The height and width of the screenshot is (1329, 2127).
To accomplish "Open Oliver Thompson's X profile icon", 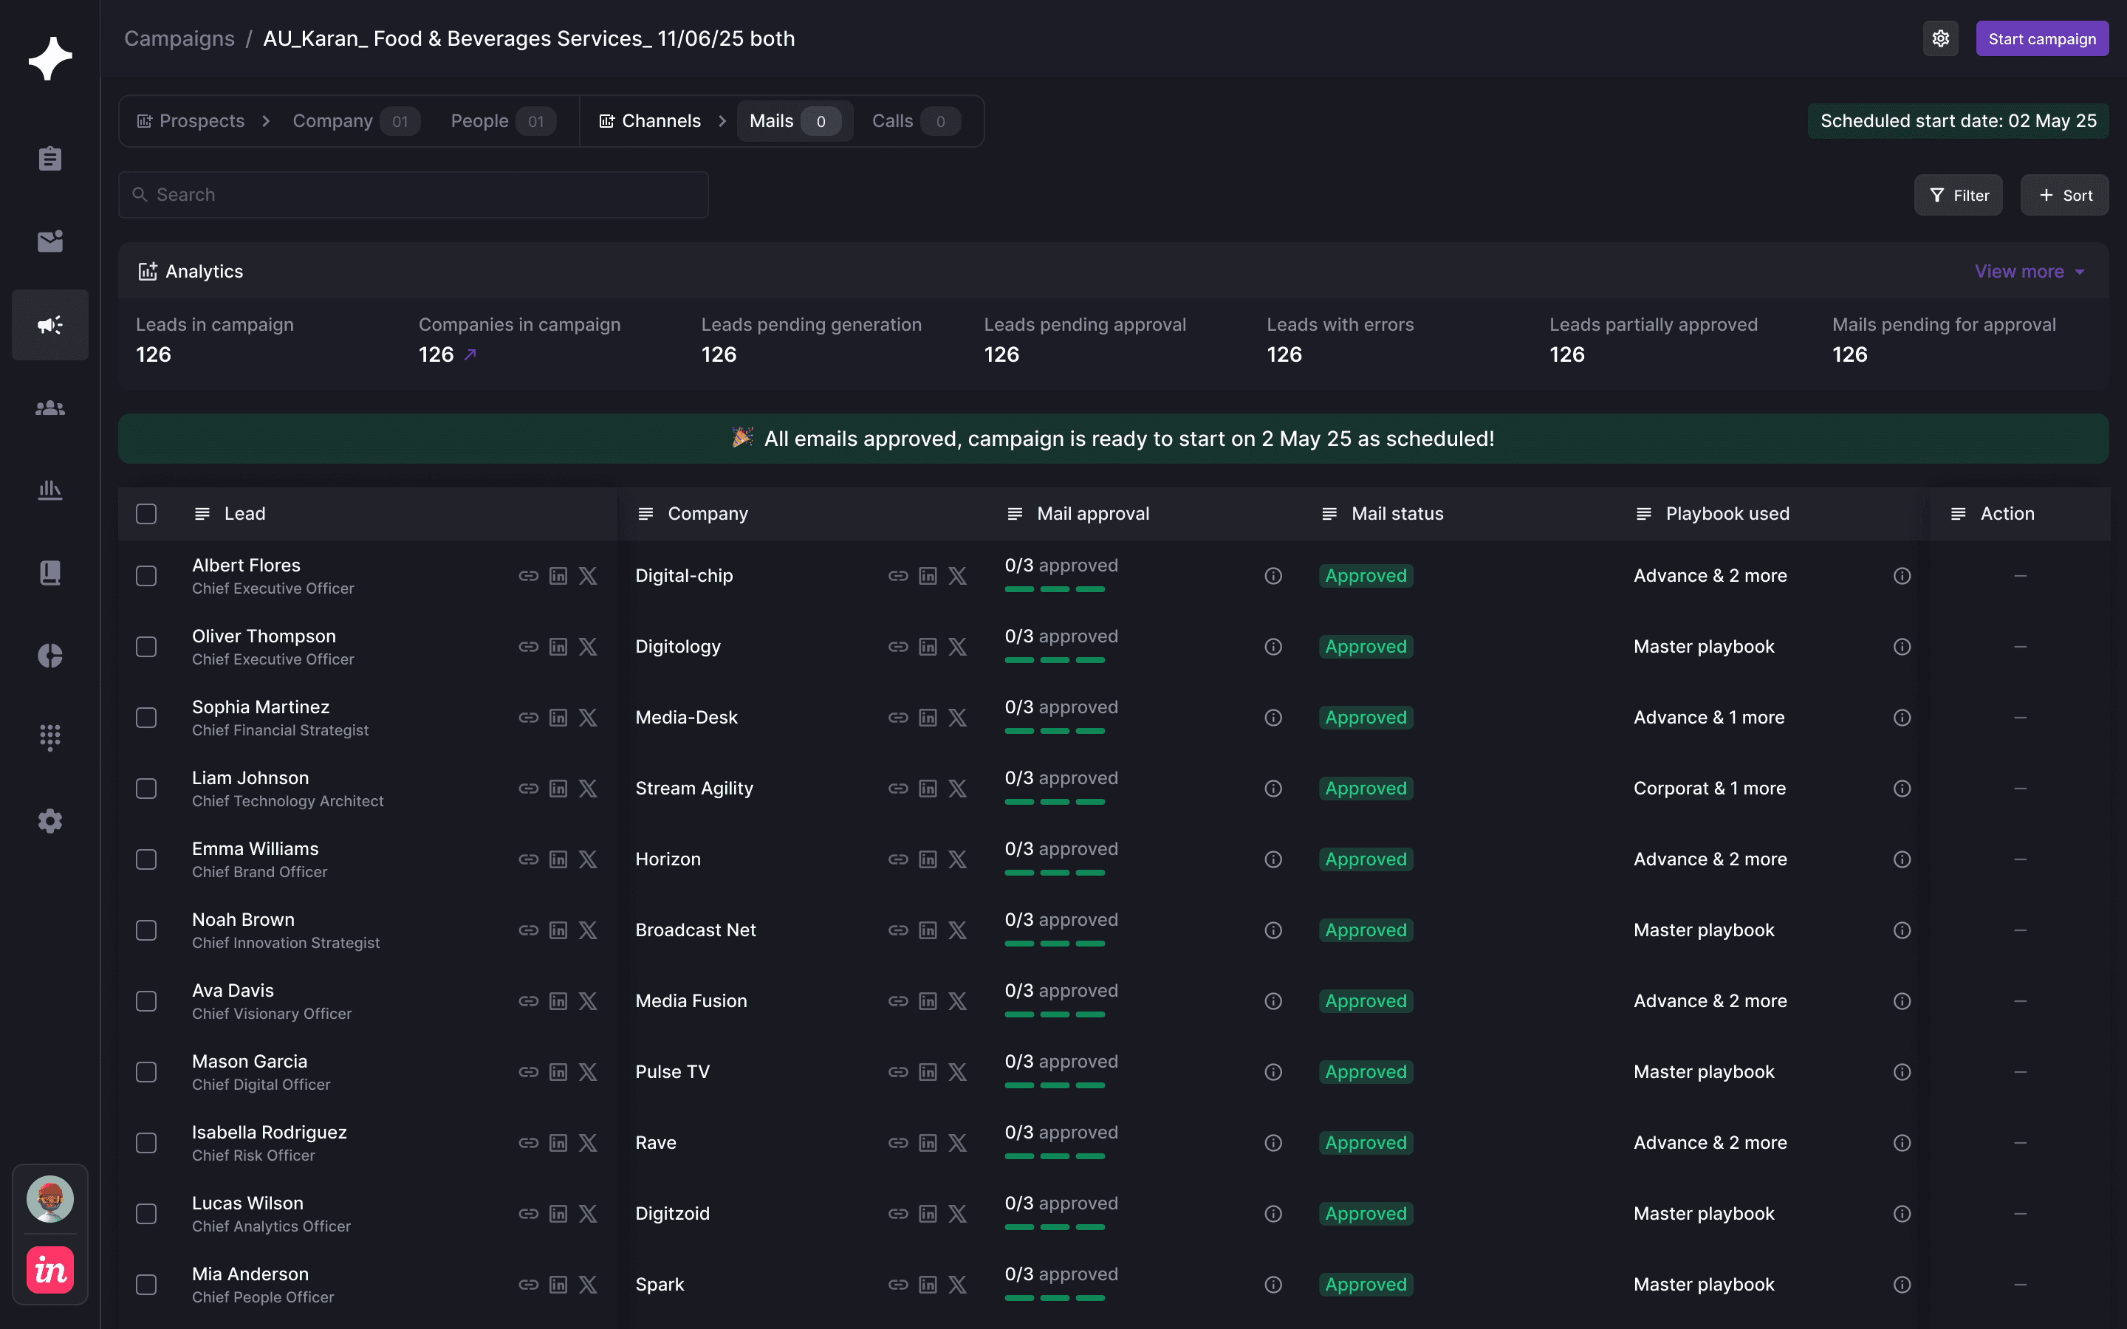I will click(588, 647).
